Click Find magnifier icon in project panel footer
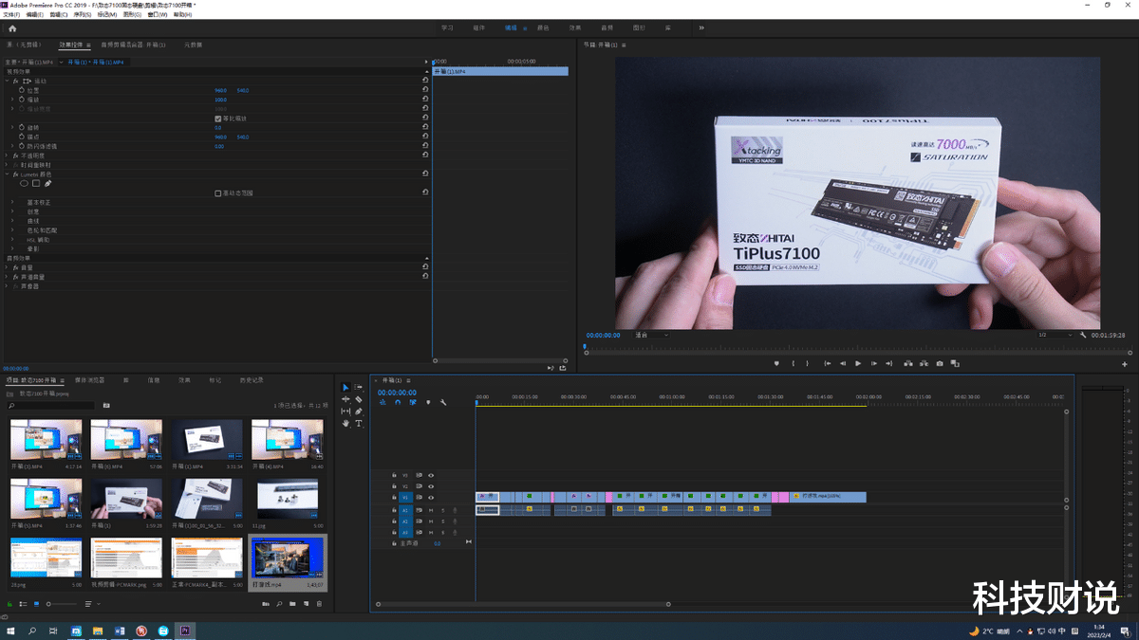Viewport: 1139px width, 640px height. tap(279, 604)
